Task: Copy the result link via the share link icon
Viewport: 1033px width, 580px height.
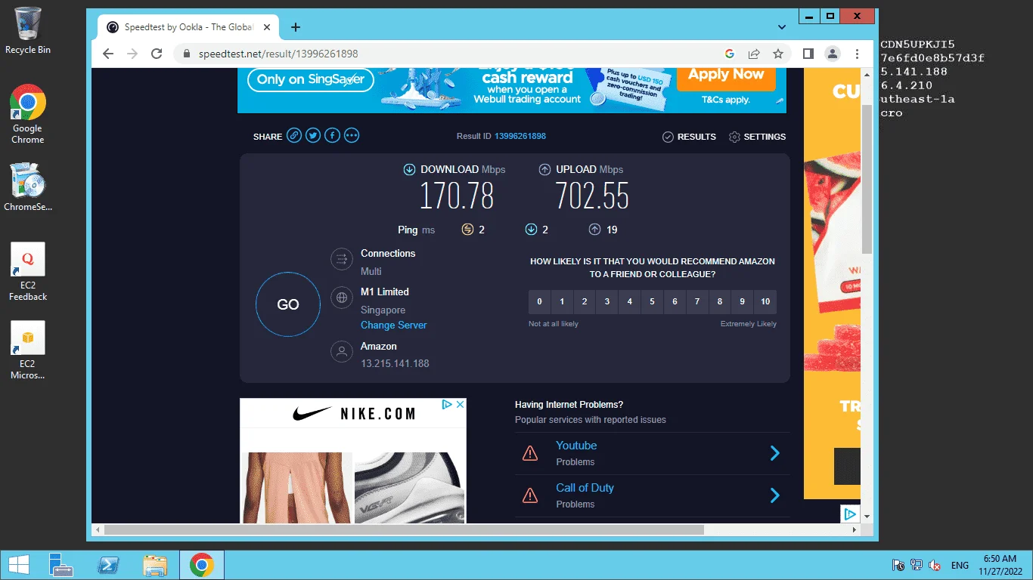Action: [x=293, y=136]
